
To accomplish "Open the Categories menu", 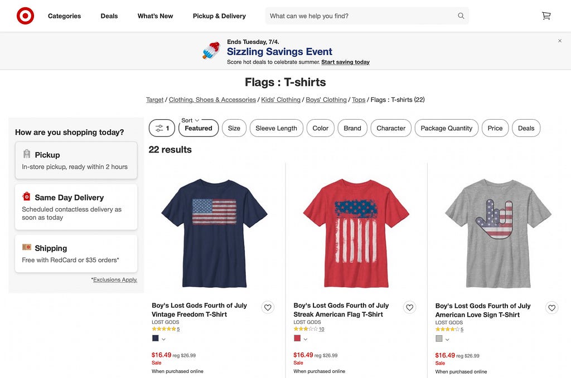I will pyautogui.click(x=65, y=16).
